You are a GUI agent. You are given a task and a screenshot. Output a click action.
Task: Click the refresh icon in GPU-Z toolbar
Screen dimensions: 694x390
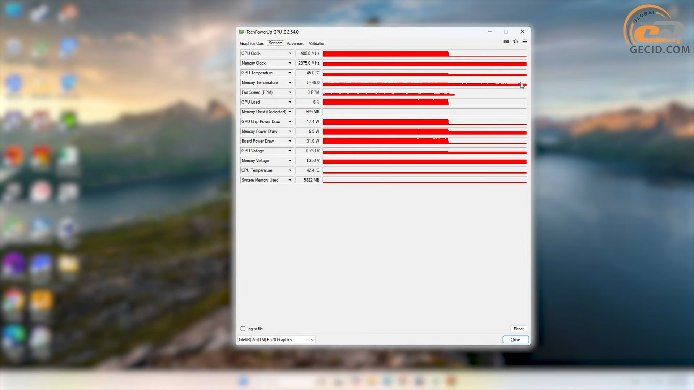pyautogui.click(x=515, y=42)
